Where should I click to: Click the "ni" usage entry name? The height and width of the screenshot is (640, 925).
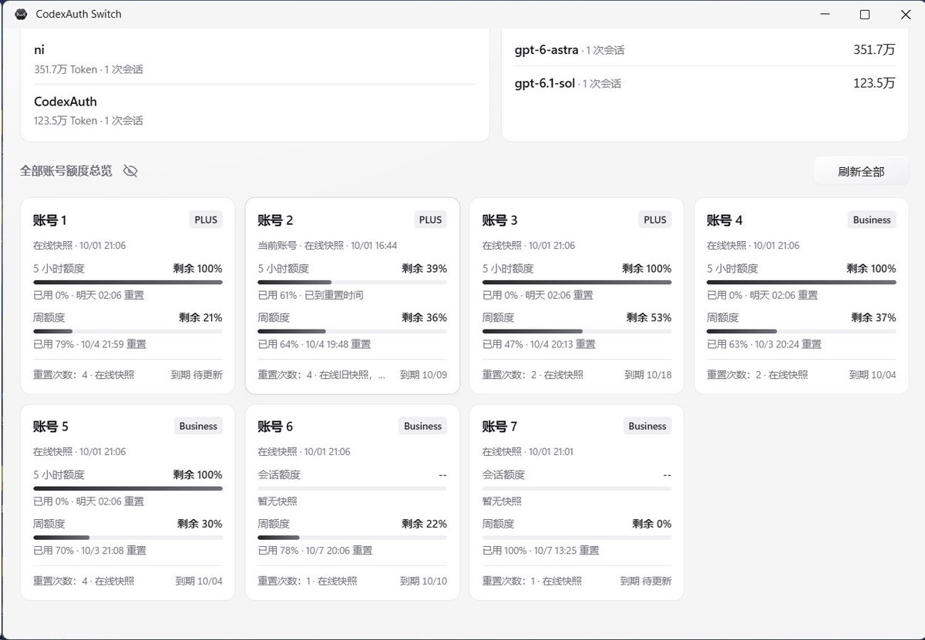[39, 50]
